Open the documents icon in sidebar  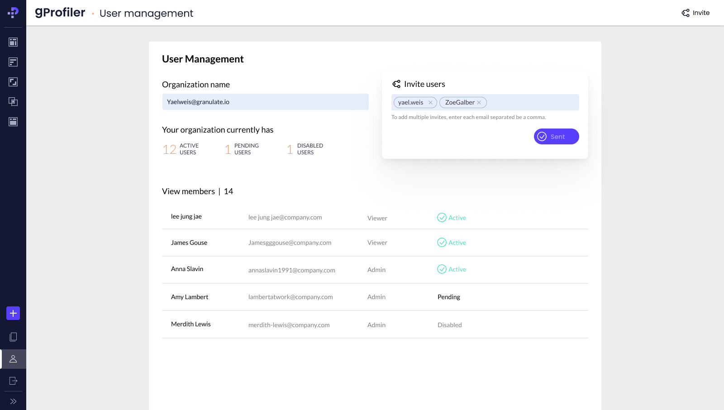pos(13,337)
